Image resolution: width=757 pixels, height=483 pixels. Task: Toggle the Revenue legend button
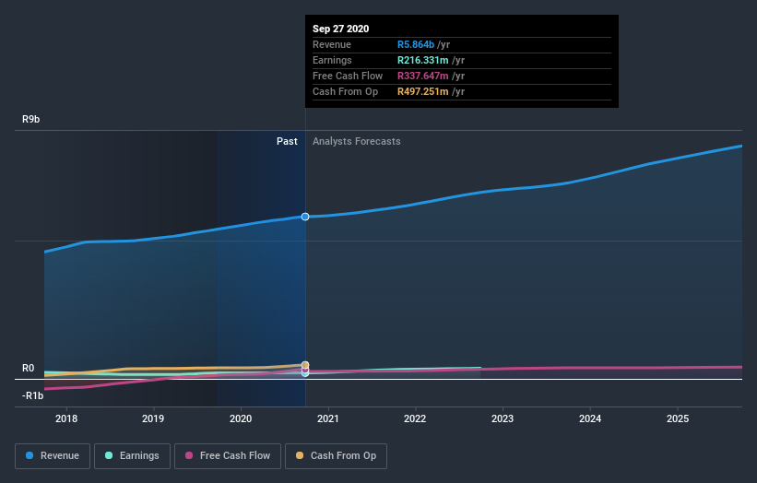tap(53, 456)
